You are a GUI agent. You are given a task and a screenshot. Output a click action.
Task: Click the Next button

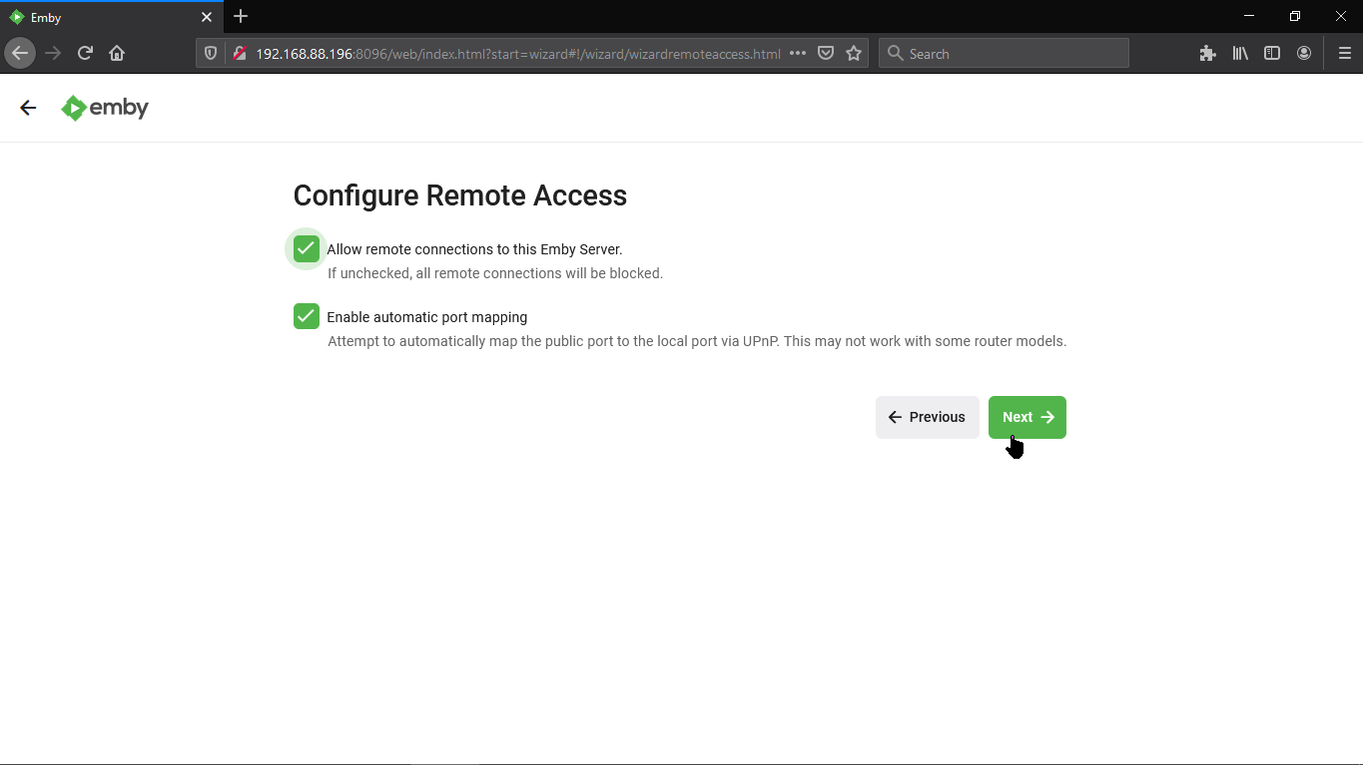click(x=1027, y=417)
